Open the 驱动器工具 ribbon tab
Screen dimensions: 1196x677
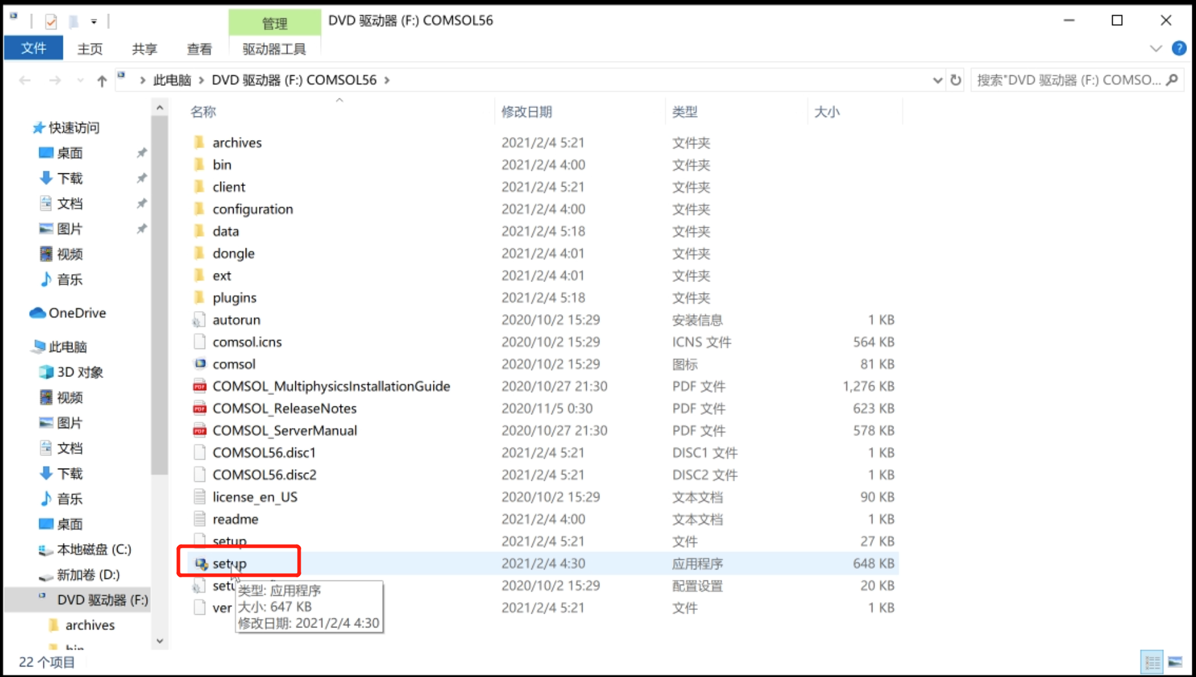(274, 49)
